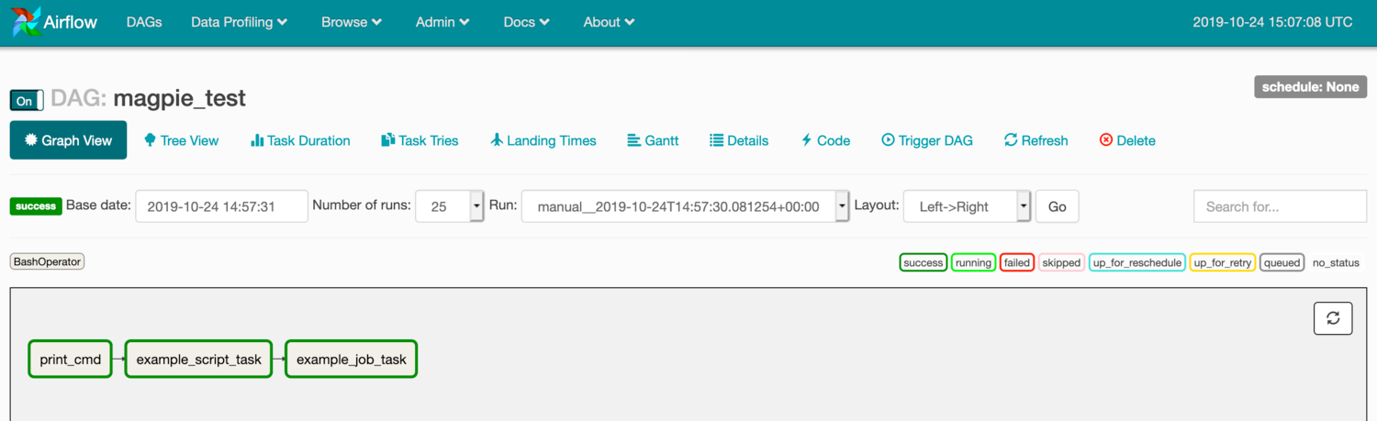Click the schedule: None badge
The width and height of the screenshot is (1377, 421).
click(x=1311, y=87)
